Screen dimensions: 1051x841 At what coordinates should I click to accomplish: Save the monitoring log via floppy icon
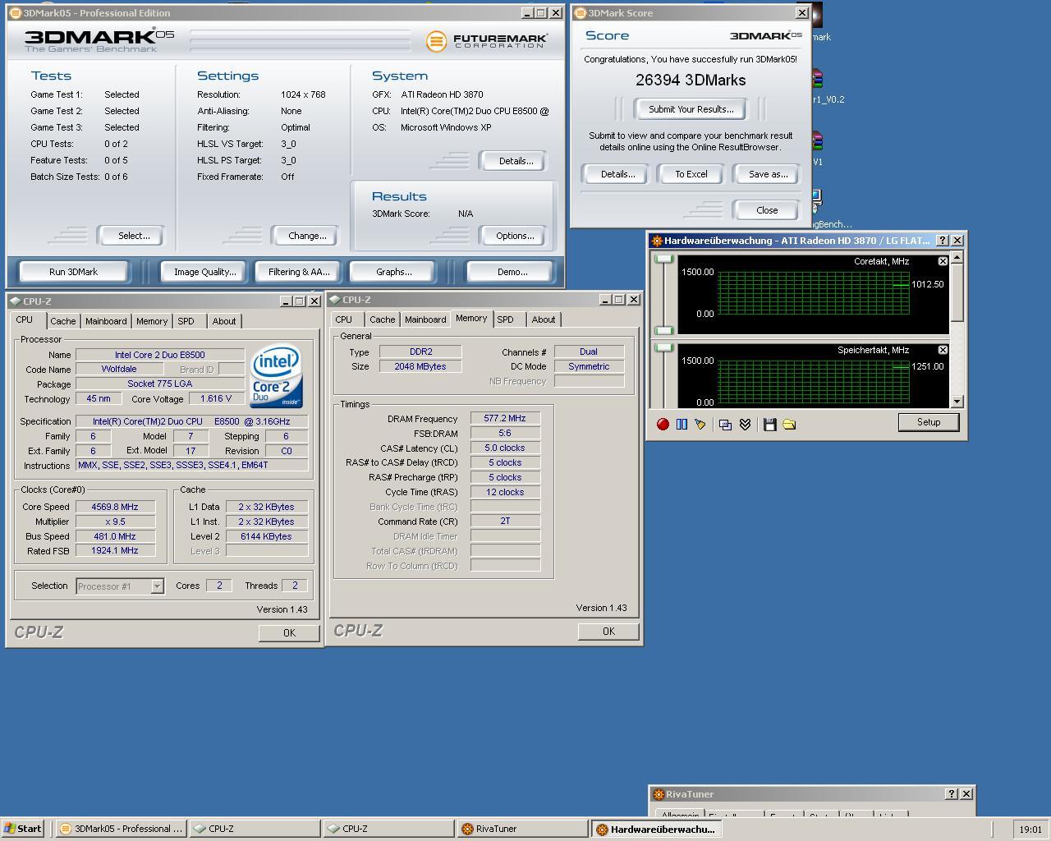click(x=769, y=424)
